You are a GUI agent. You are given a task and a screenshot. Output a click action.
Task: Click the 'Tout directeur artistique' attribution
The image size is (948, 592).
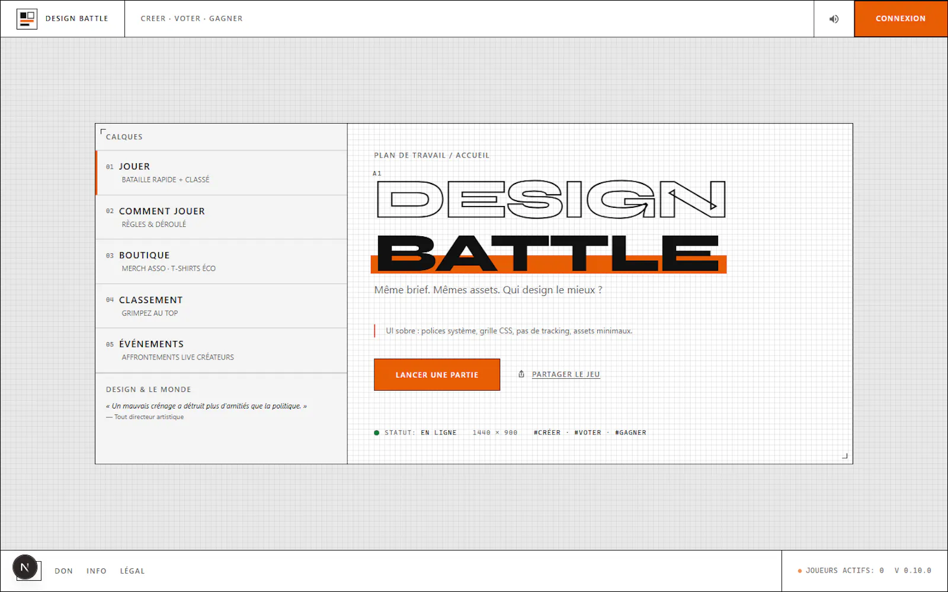[x=145, y=417]
